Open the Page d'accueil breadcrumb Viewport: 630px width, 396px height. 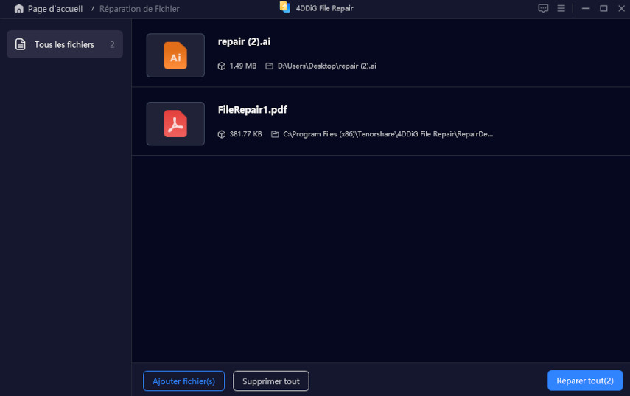(x=55, y=8)
